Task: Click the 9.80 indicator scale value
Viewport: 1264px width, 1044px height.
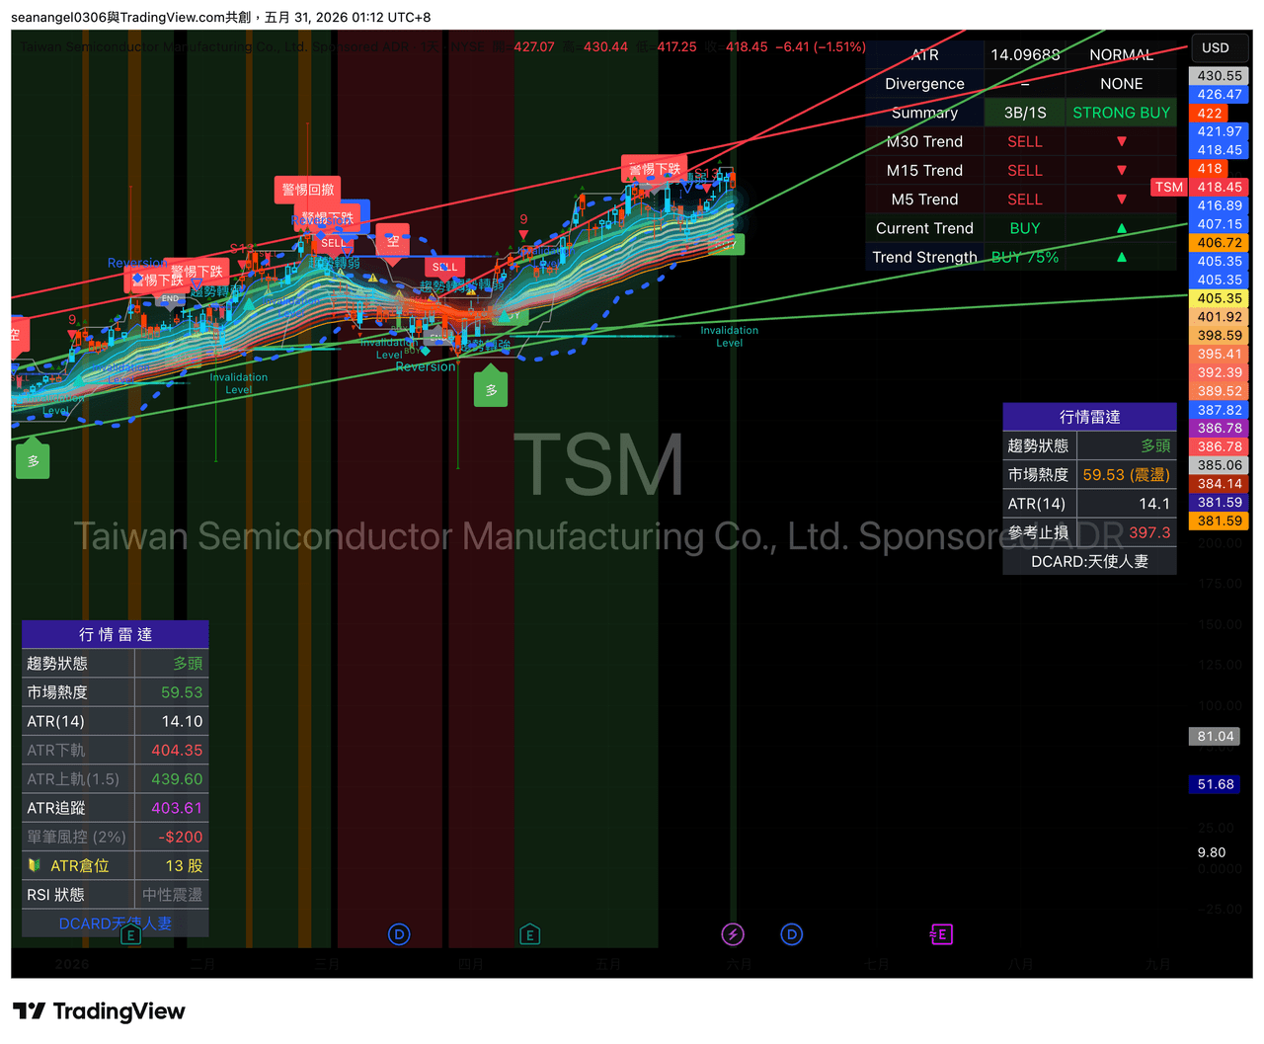Action: coord(1212,852)
